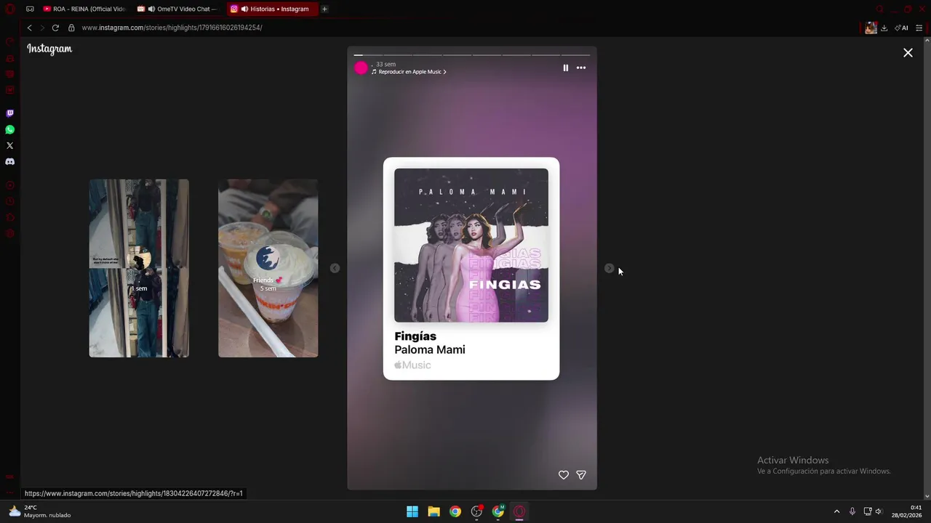This screenshot has width=931, height=523.
Task: Click the taskbar microphone icon
Action: pos(852,511)
